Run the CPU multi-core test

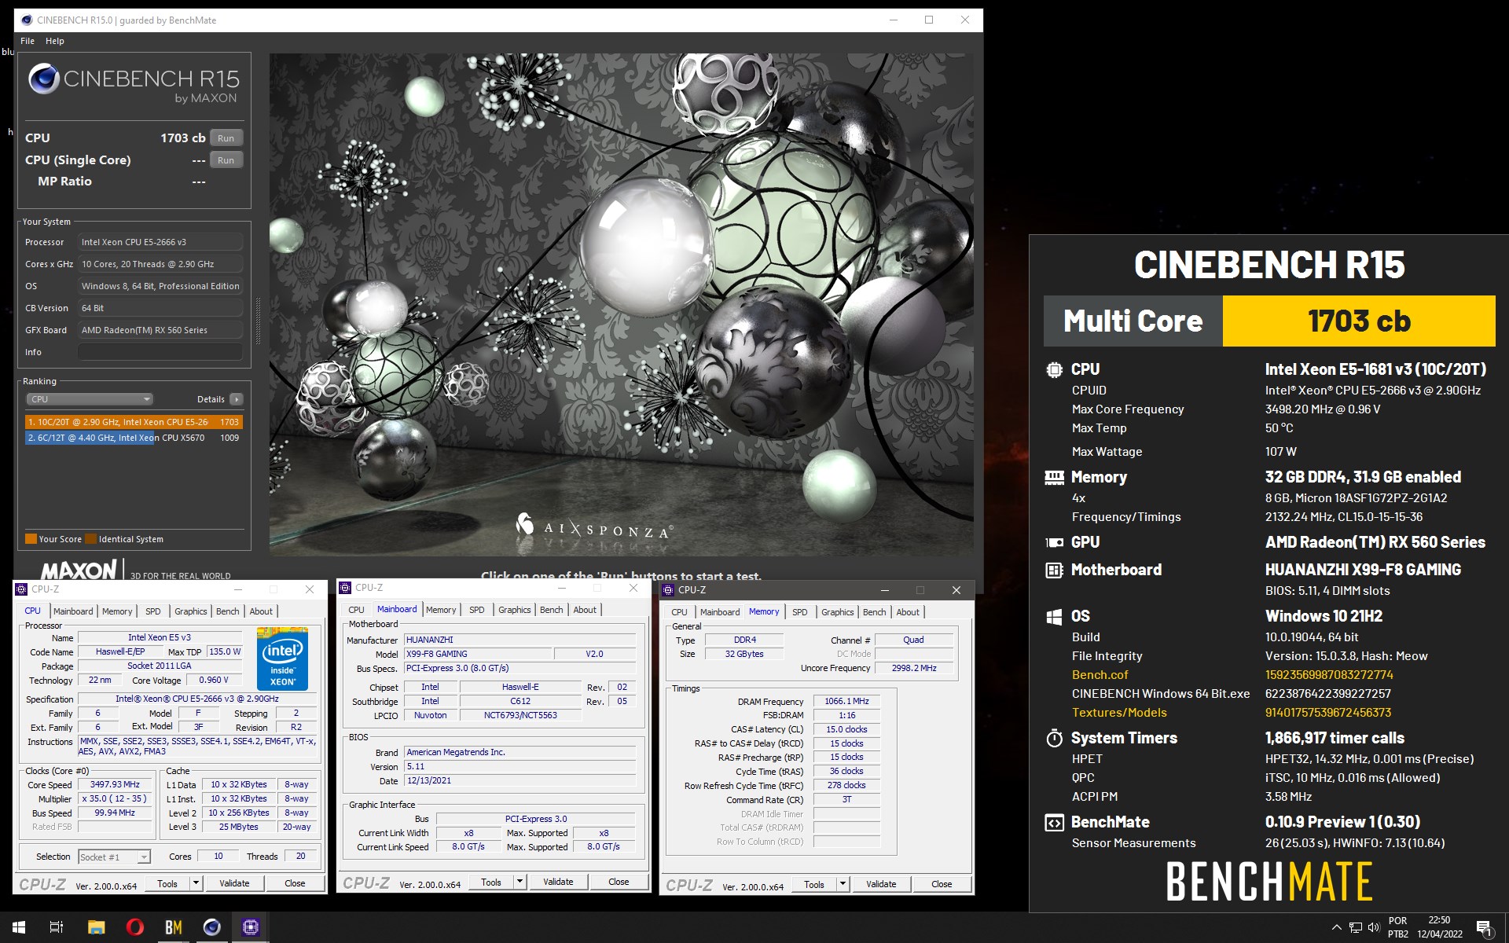226,138
